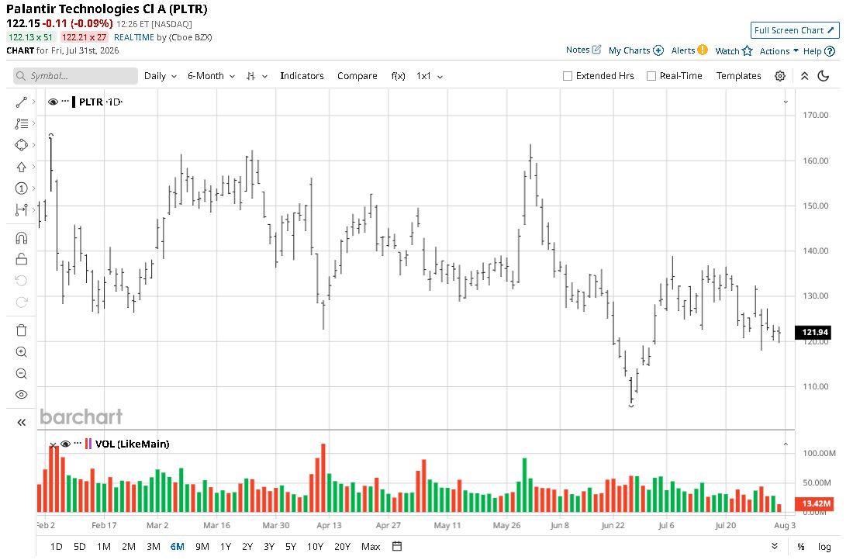Open the bar type selector icon
Screen dimensions: 853x560
[x=250, y=76]
